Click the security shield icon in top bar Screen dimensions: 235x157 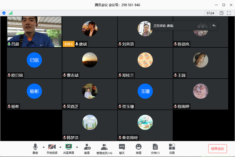[4, 13]
